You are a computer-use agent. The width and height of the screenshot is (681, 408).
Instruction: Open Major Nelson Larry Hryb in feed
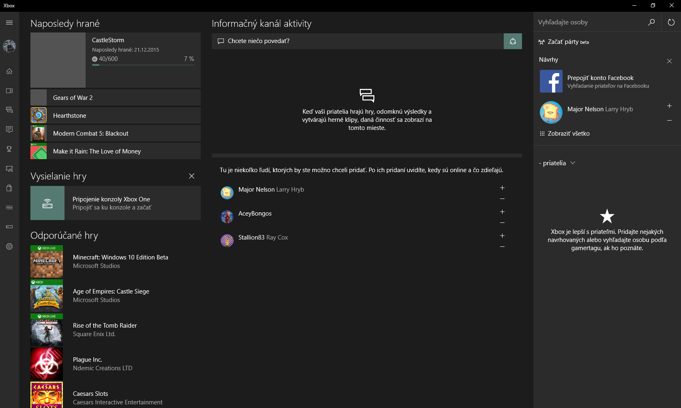pos(271,190)
